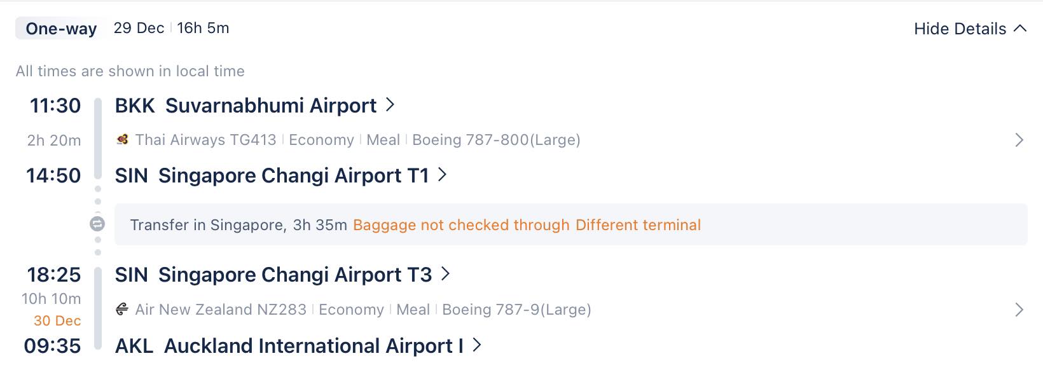Viewport: 1043px width, 377px height.
Task: Click chevron beside Changi Airport T3
Action: point(446,273)
